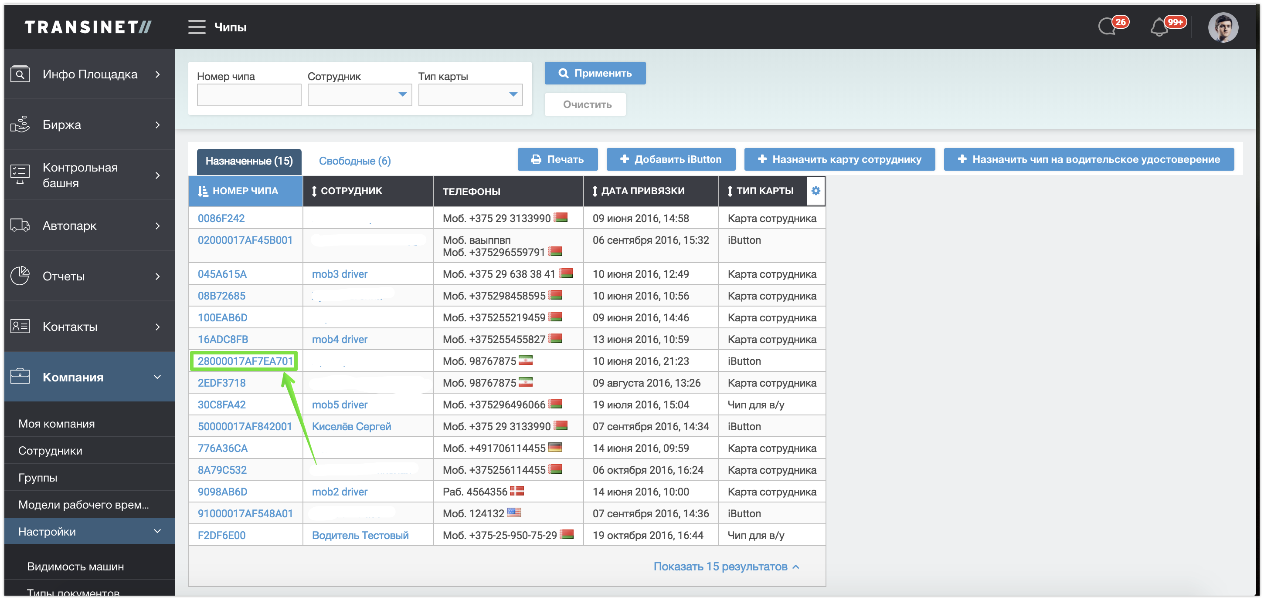Sort by Сотрудник column
Viewport: 1264px width, 600px height.
(368, 191)
